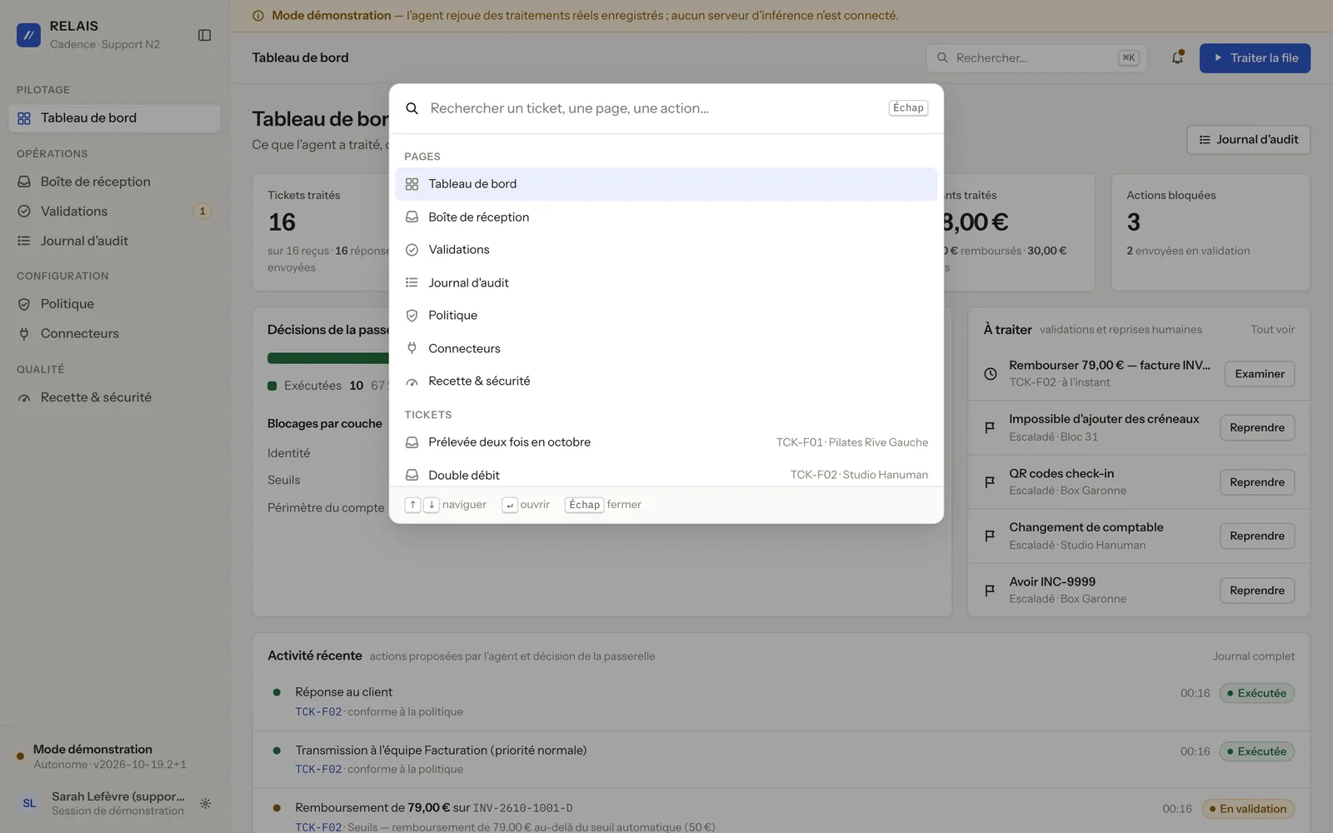Screen dimensions: 1333x833
Task: Click Échap key hint to close palette
Action: tap(908, 108)
